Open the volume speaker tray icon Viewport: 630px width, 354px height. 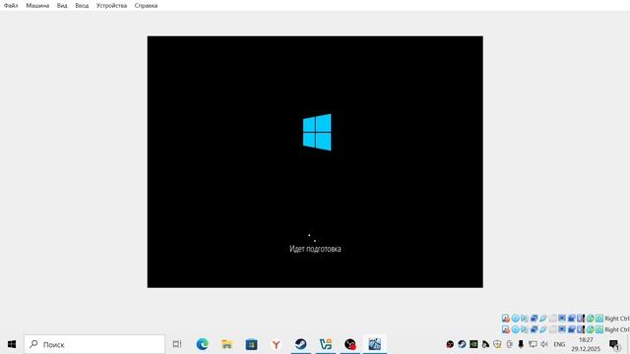coord(544,344)
